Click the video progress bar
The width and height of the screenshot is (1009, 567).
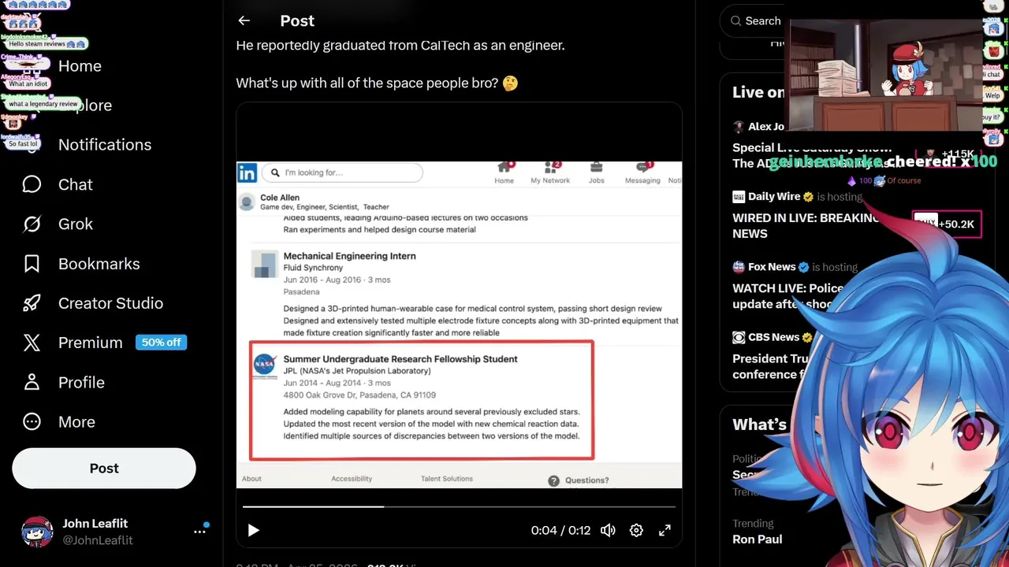(x=459, y=506)
